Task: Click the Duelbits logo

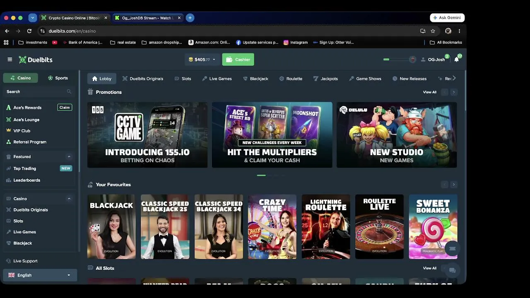Action: (36, 60)
